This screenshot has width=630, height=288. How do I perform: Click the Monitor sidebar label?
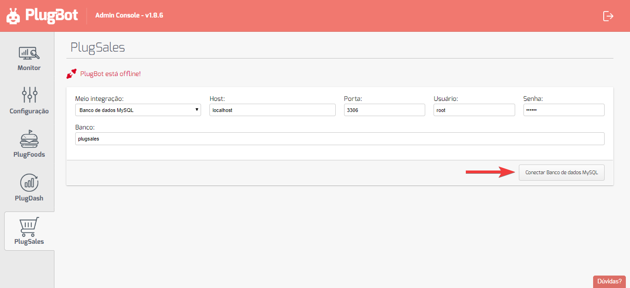[29, 68]
